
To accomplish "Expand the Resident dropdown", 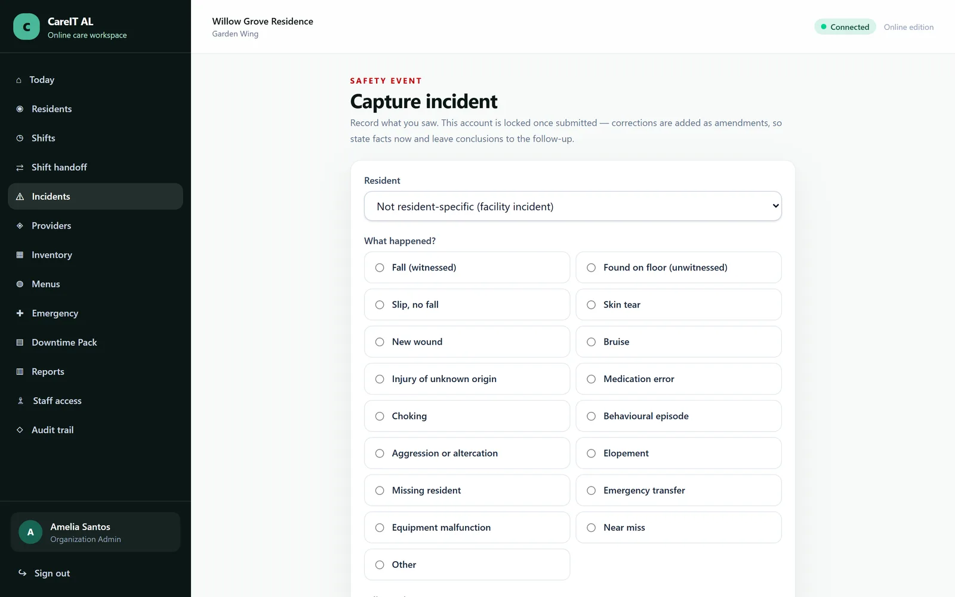I will tap(573, 206).
